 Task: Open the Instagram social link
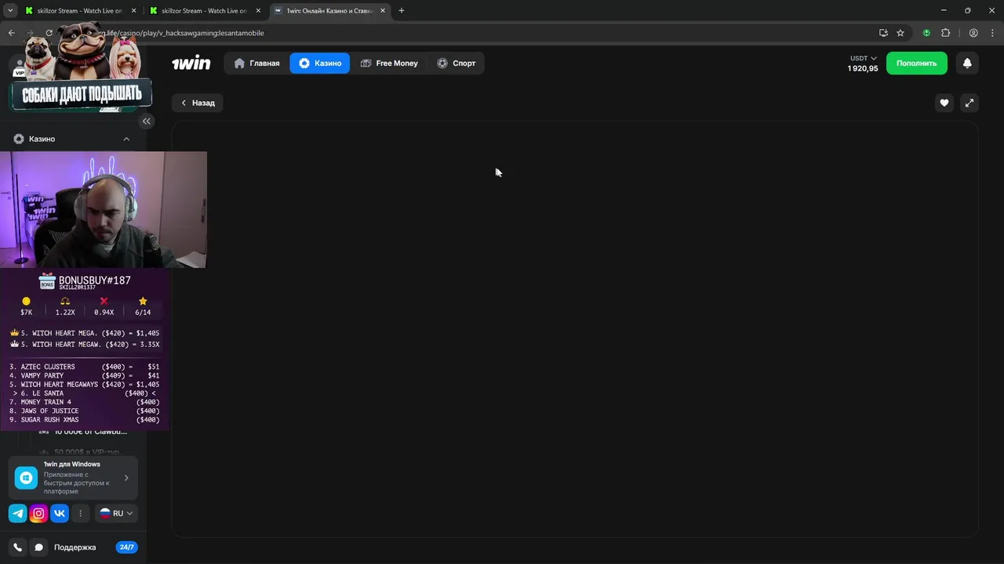pos(38,514)
